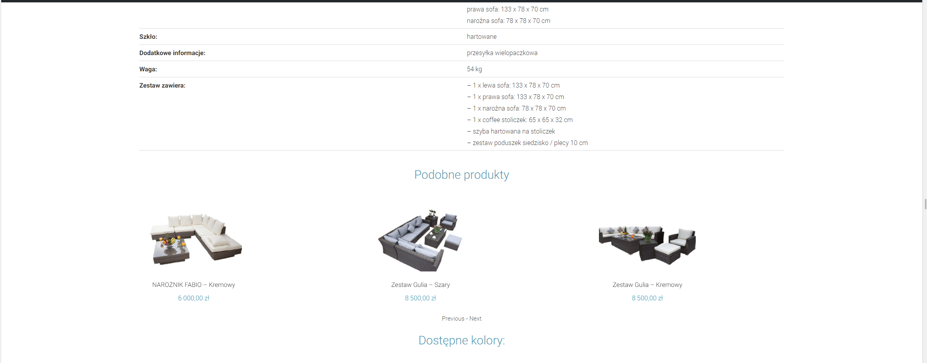
Task: Click the przesyłka wielopaczkowa value
Action: tap(502, 53)
